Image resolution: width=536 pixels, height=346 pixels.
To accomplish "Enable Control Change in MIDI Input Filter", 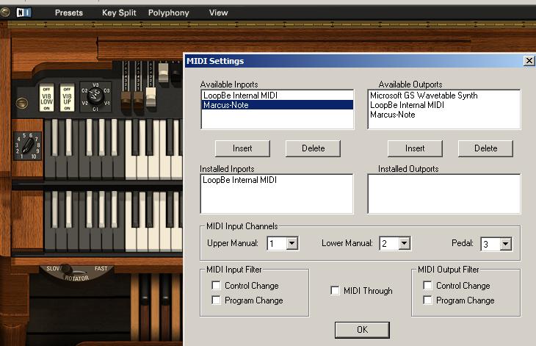I will [x=216, y=286].
